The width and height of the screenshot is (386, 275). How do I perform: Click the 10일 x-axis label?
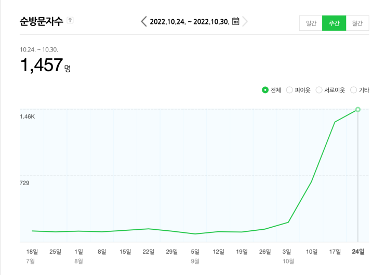[x=312, y=252]
